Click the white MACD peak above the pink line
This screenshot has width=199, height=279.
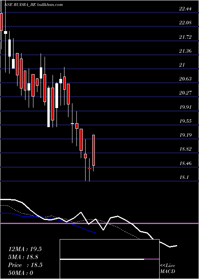(81, 212)
